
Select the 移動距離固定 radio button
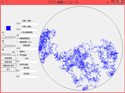point(17,38)
